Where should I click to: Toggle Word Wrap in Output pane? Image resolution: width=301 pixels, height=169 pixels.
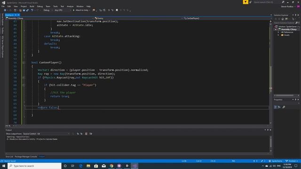click(91, 134)
